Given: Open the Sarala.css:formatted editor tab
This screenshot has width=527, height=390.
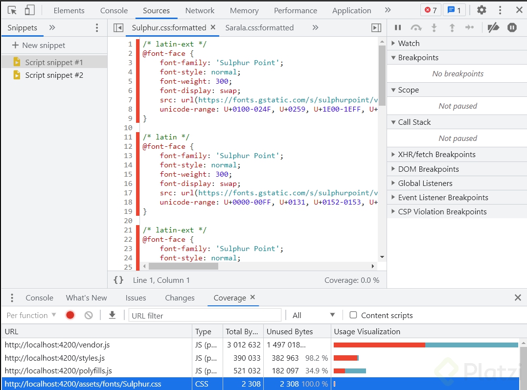Looking at the screenshot, I should tap(259, 27).
